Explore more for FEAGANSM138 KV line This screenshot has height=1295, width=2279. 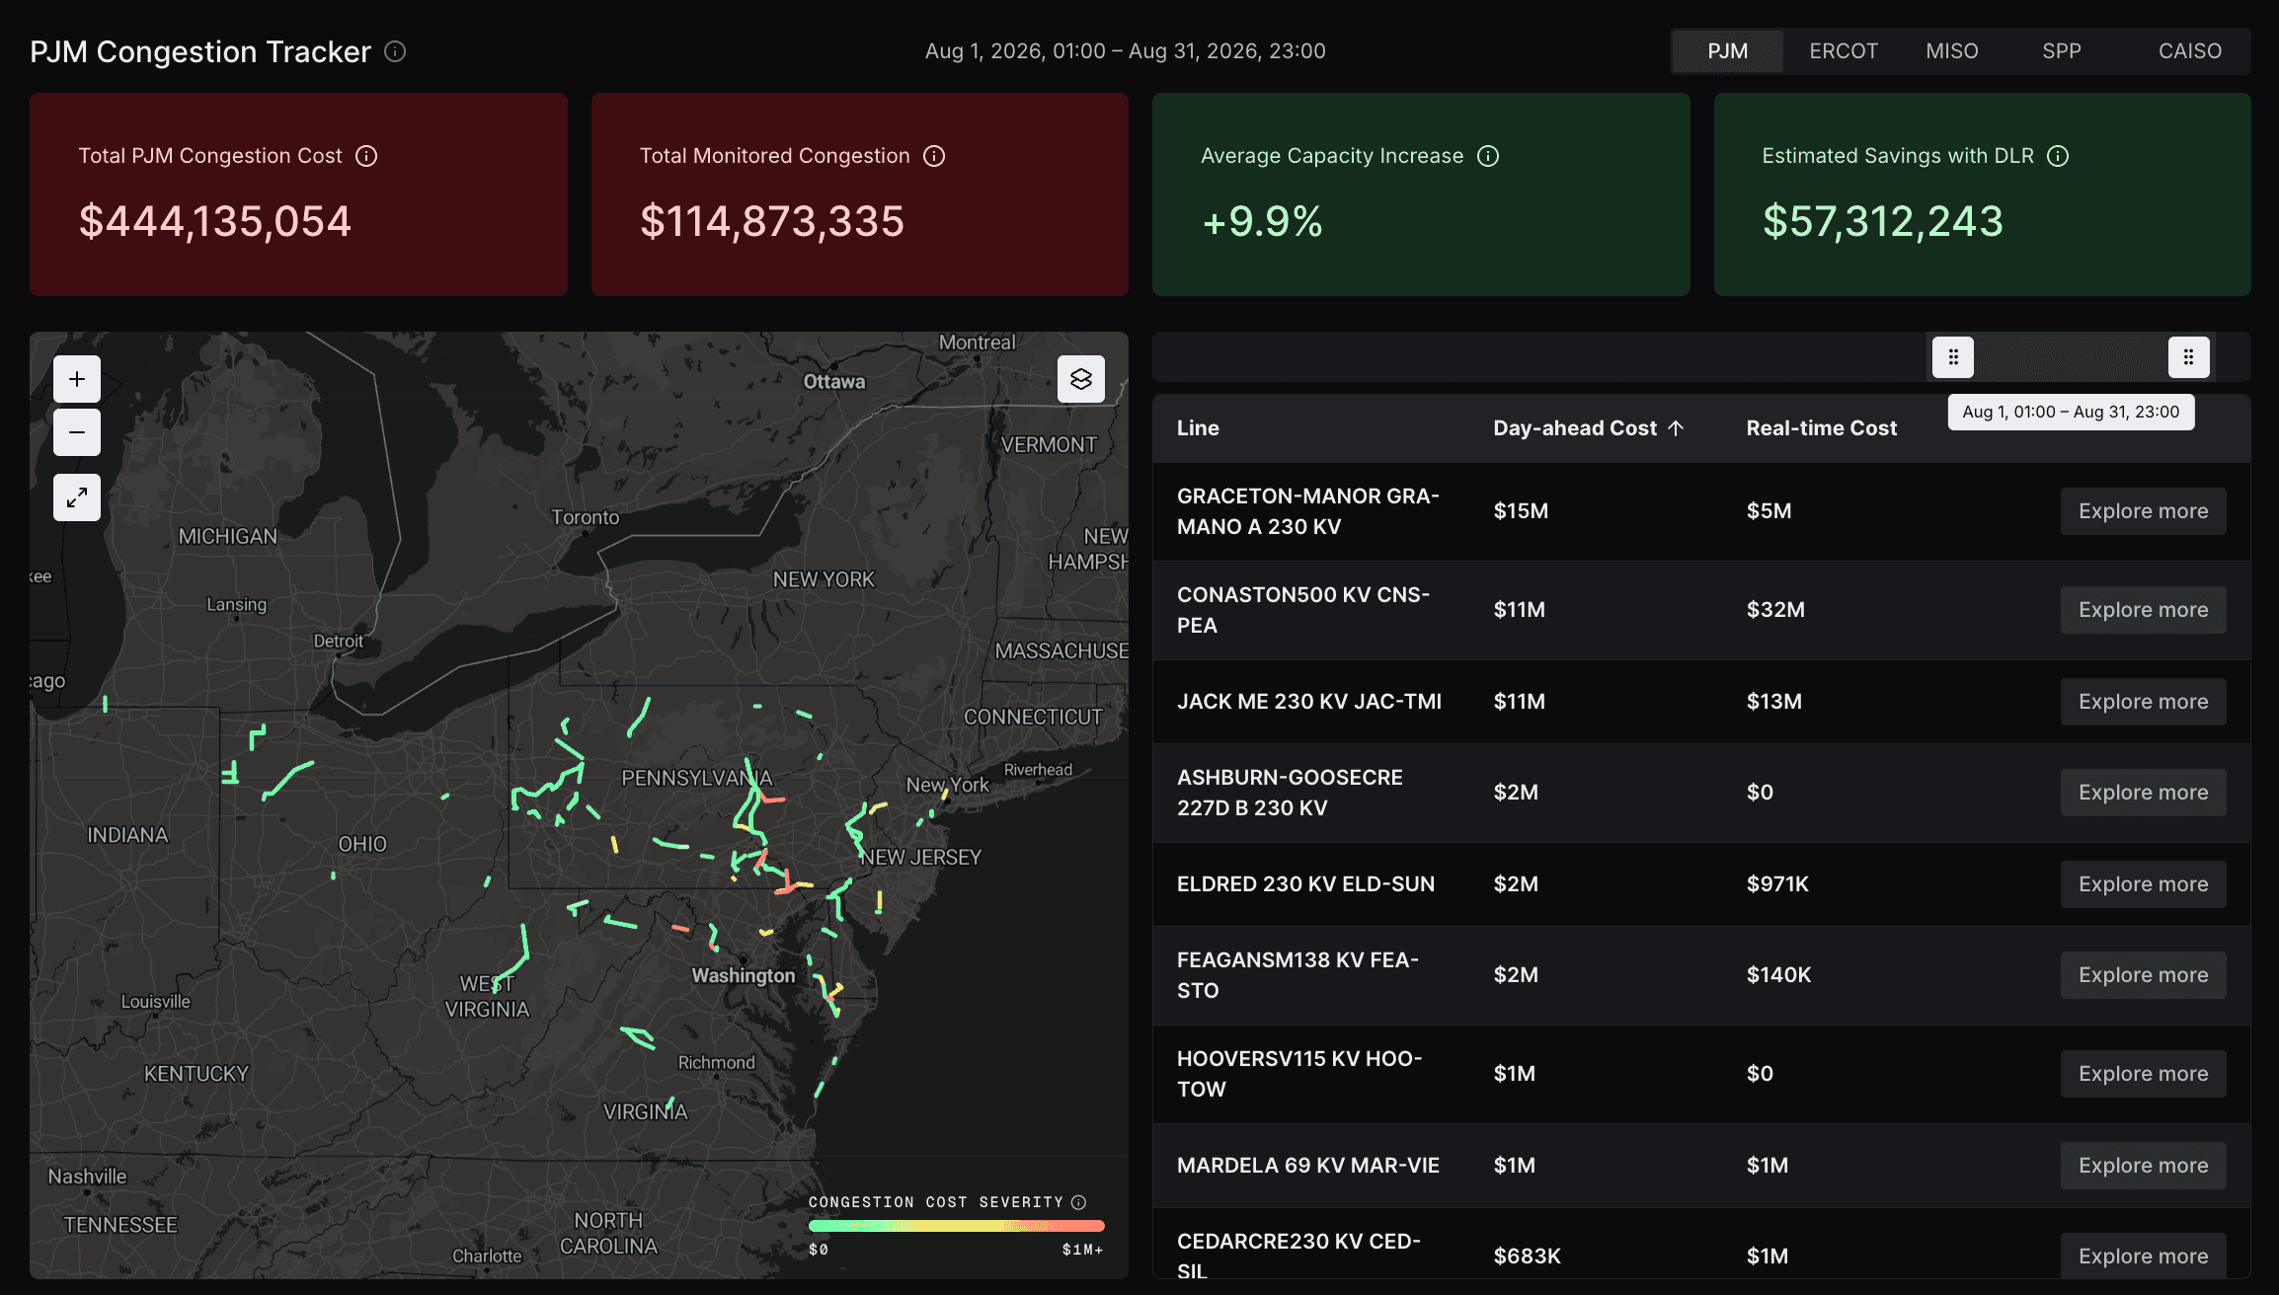pyautogui.click(x=2143, y=975)
